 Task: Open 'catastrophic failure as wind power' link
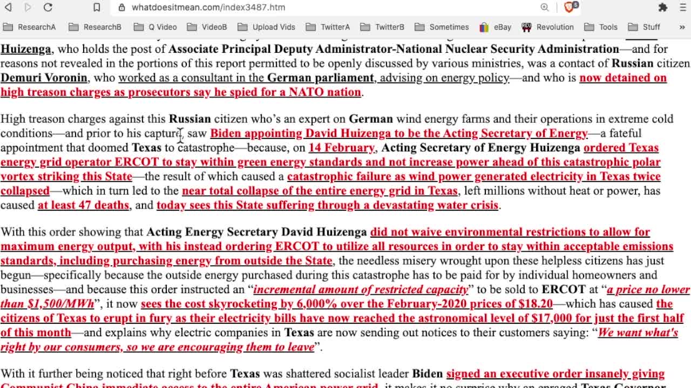coord(473,176)
